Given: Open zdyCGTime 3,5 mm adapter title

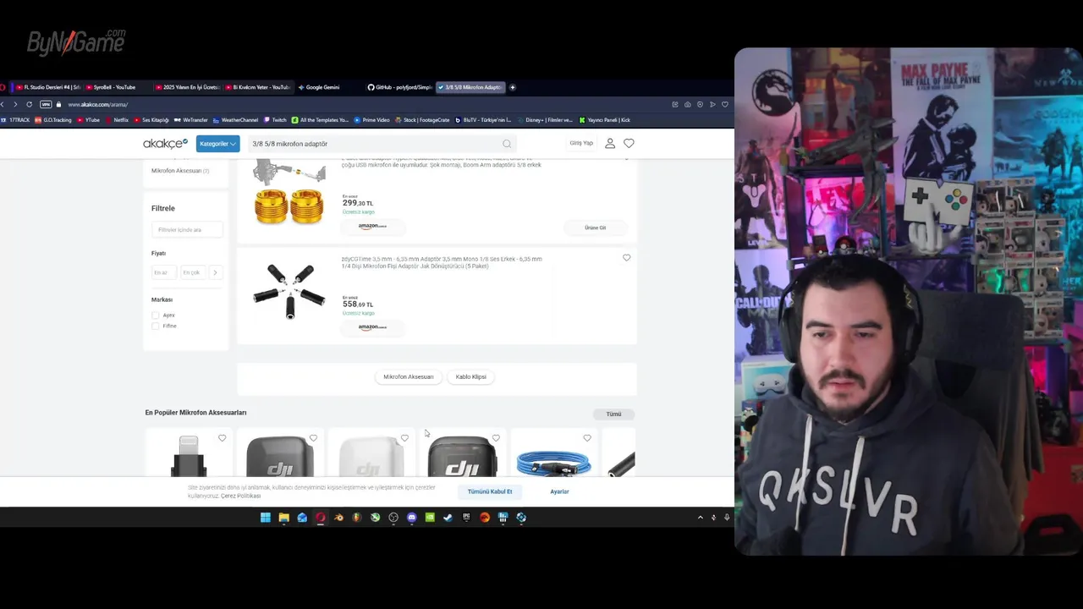Looking at the screenshot, I should (x=442, y=262).
